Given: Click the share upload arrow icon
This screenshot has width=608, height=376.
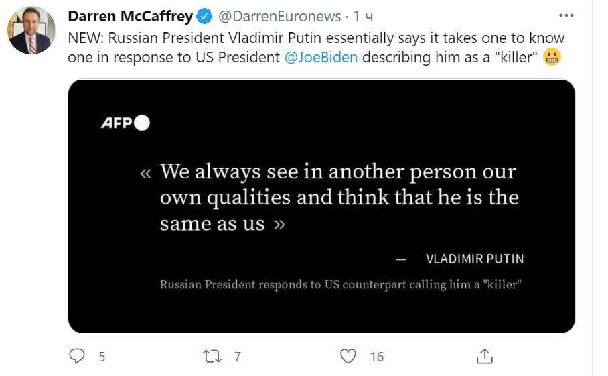Looking at the screenshot, I should (x=485, y=356).
